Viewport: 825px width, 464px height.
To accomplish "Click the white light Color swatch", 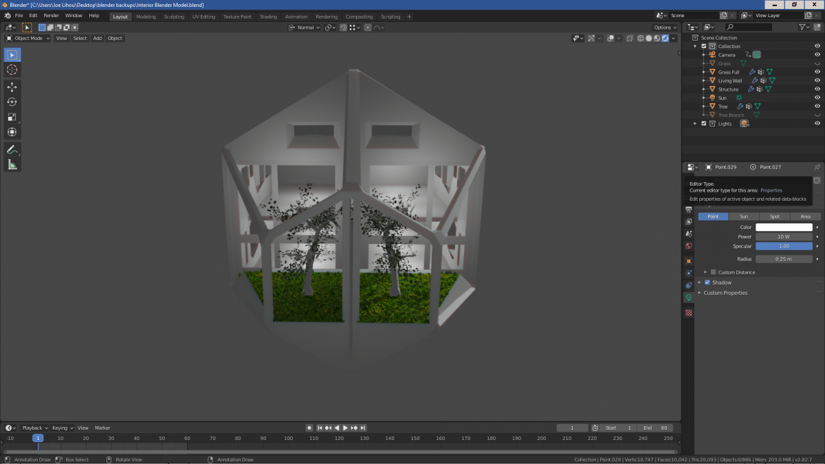I will click(784, 227).
